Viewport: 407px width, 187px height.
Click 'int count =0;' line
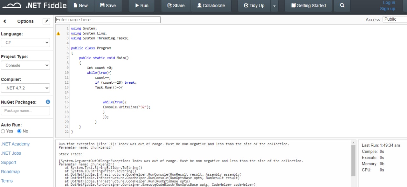coord(100,68)
